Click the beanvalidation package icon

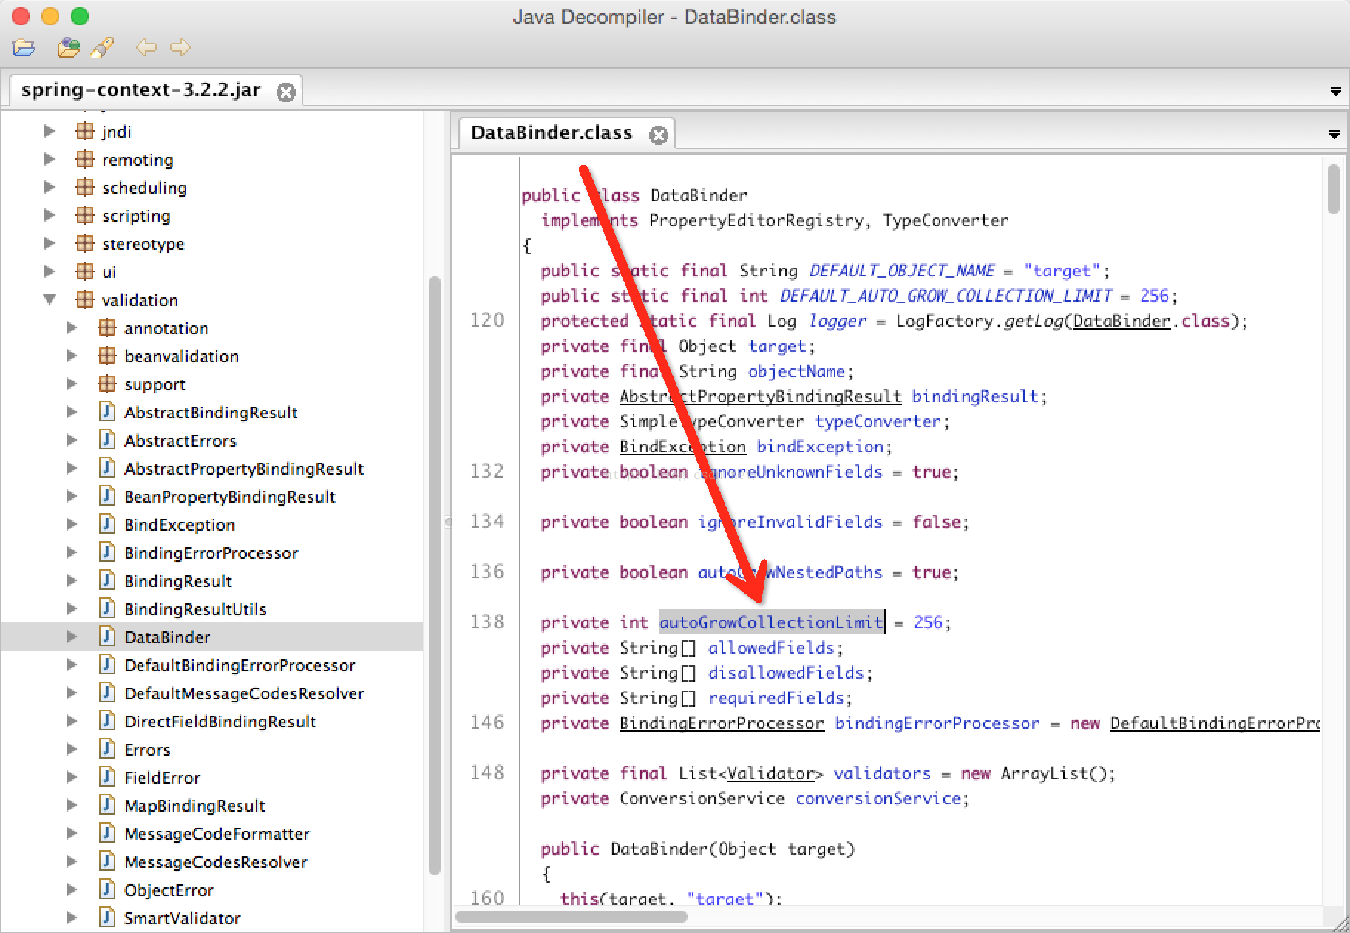pyautogui.click(x=107, y=356)
